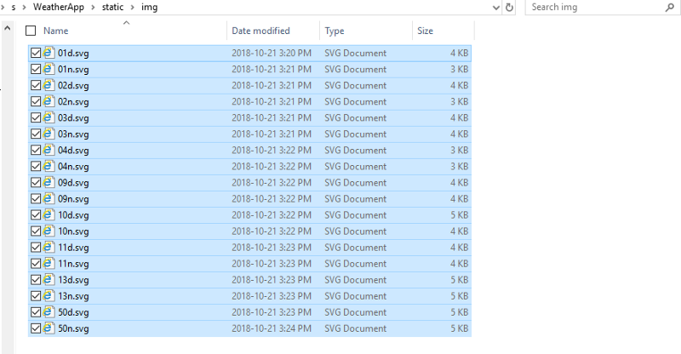Viewport: 681px width, 354px height.
Task: Sort files by Type column
Action: pos(335,31)
